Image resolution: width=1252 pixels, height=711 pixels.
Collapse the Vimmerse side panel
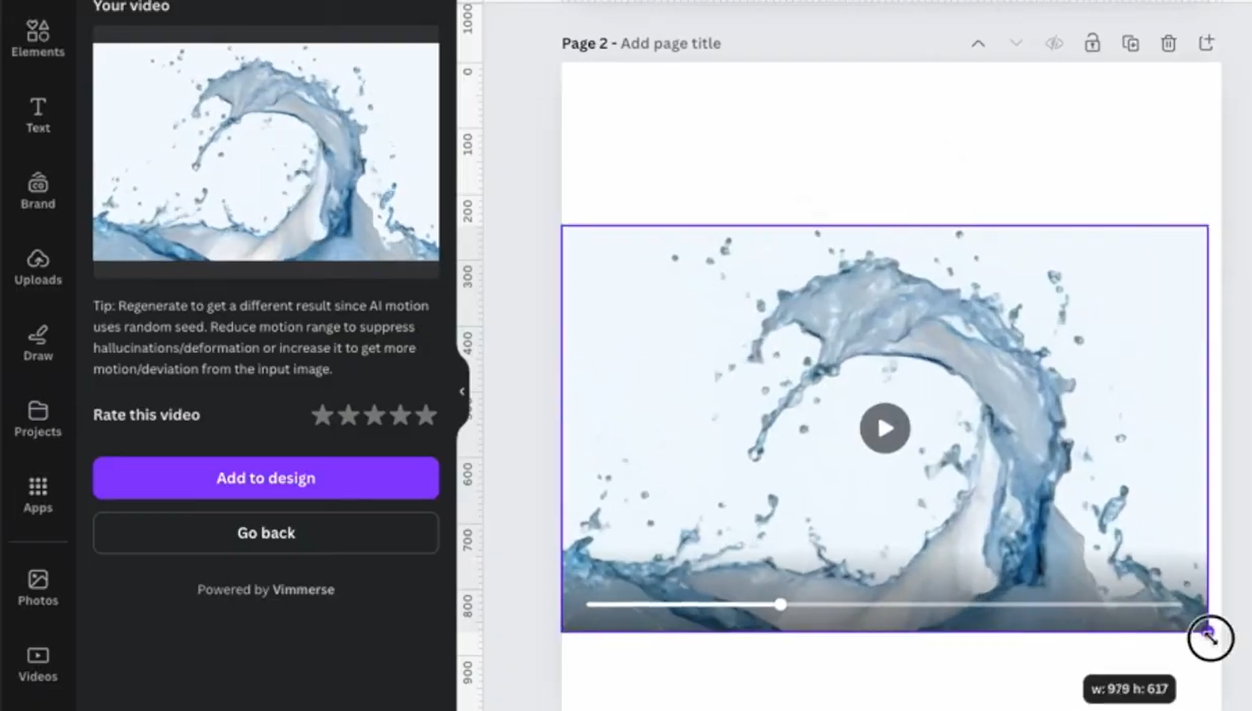click(x=462, y=391)
